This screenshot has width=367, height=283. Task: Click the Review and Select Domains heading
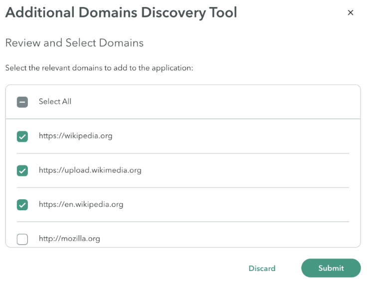click(74, 43)
